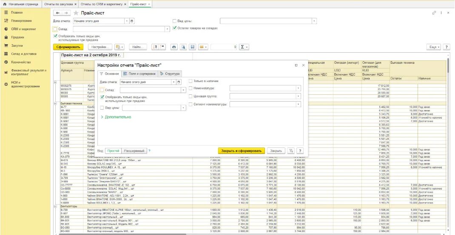Open the report variants dropdown icon

tap(119, 47)
